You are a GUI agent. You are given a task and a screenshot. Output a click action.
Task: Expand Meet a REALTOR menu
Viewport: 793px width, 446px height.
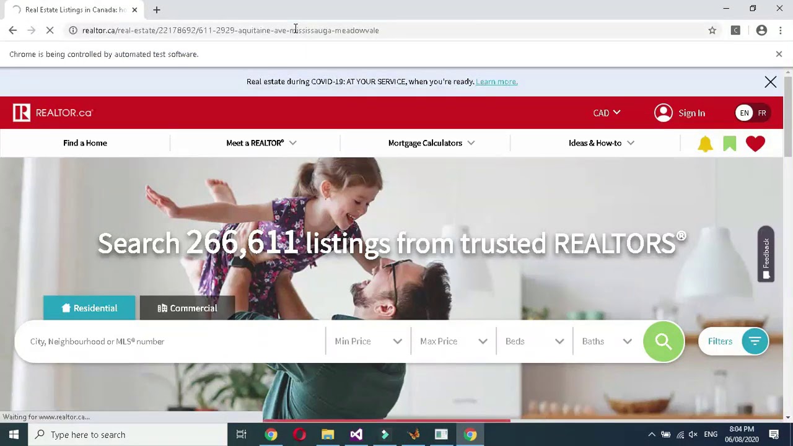[261, 143]
